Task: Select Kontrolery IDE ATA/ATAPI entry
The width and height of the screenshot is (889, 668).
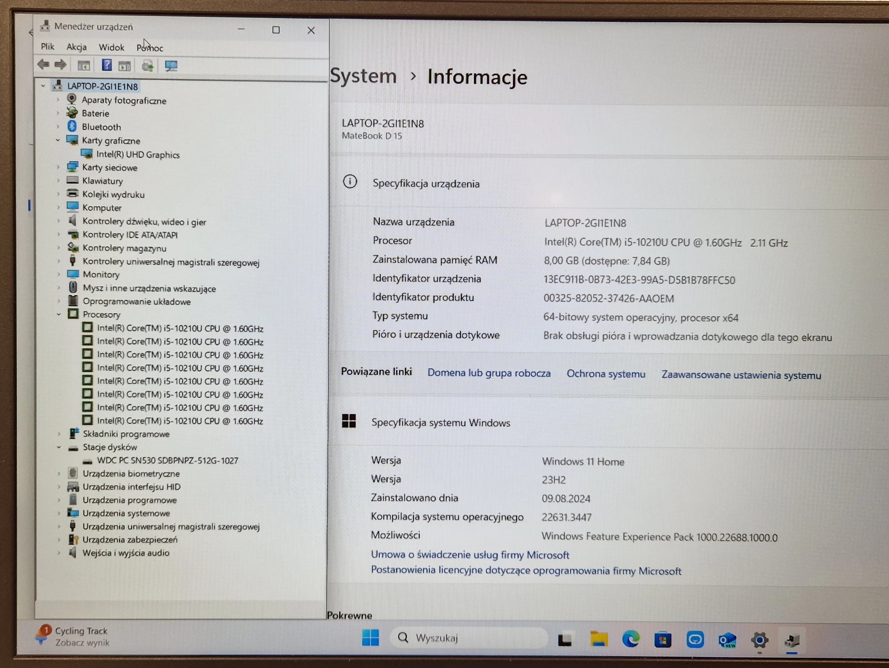Action: click(130, 235)
